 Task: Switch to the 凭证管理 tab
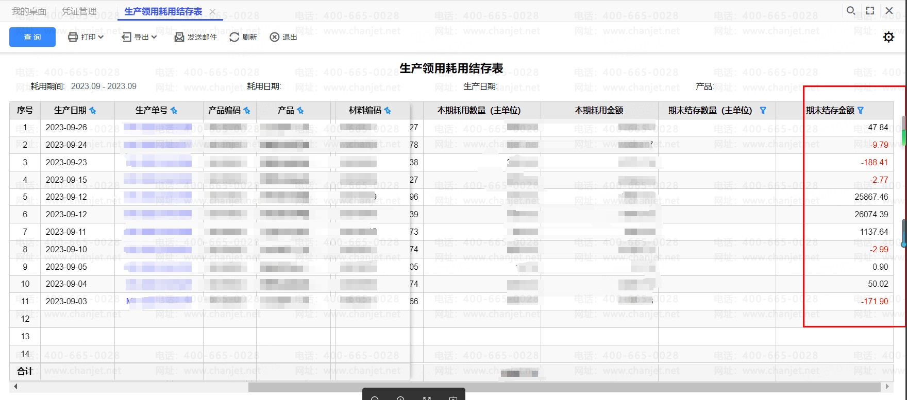click(79, 11)
